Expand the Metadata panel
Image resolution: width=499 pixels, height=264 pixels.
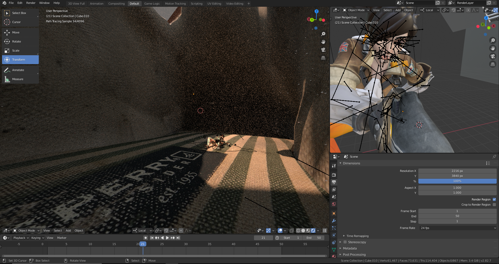click(x=340, y=248)
